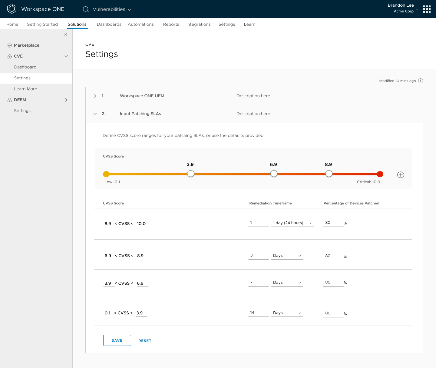The width and height of the screenshot is (436, 368).
Task: Edit percentage field in 8.9–10.0 row
Action: click(x=333, y=223)
